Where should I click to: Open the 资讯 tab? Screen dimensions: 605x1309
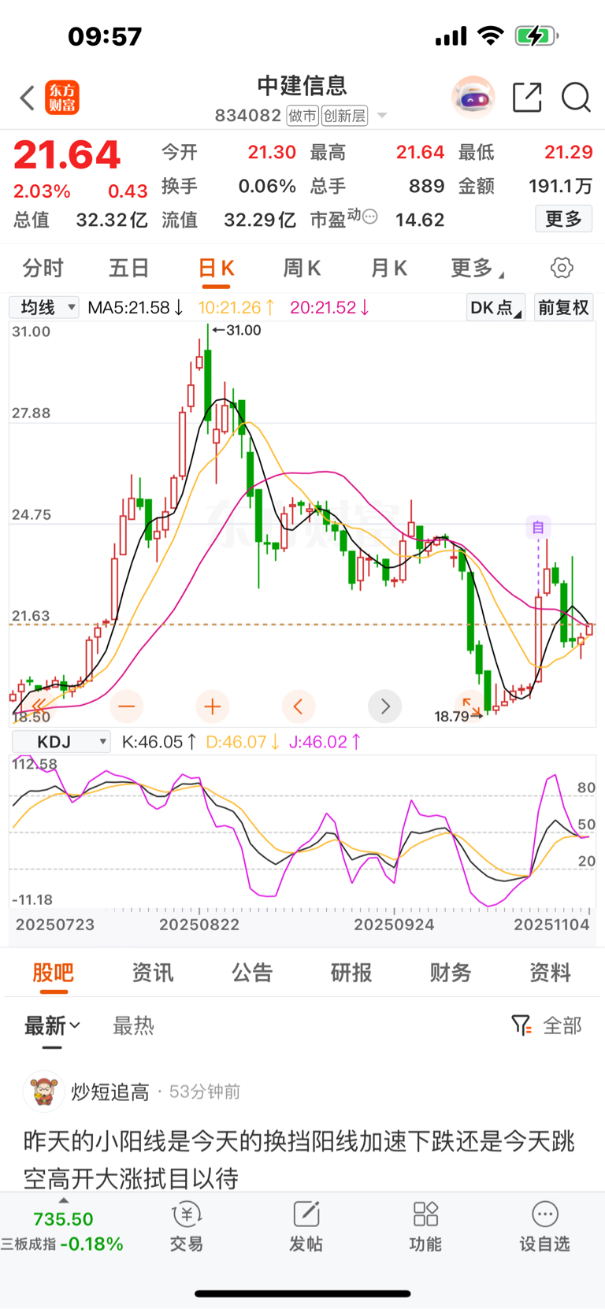pyautogui.click(x=153, y=973)
